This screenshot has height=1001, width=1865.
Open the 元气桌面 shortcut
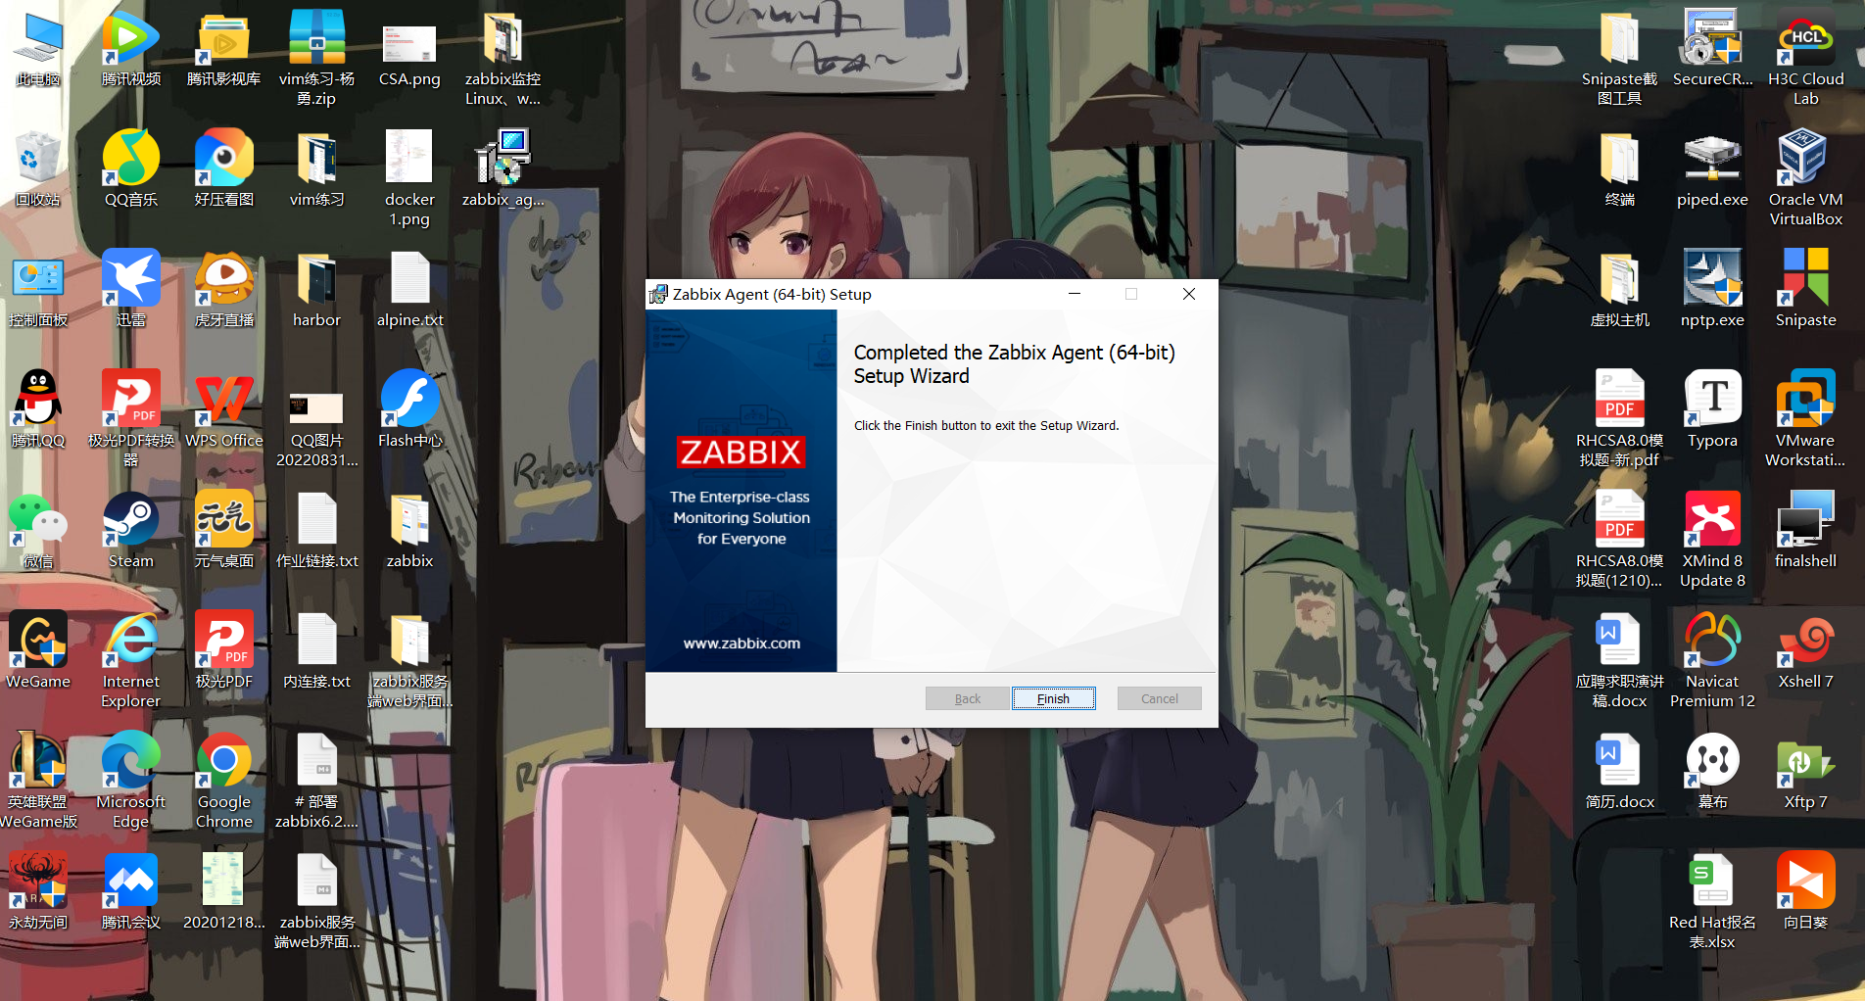[224, 531]
